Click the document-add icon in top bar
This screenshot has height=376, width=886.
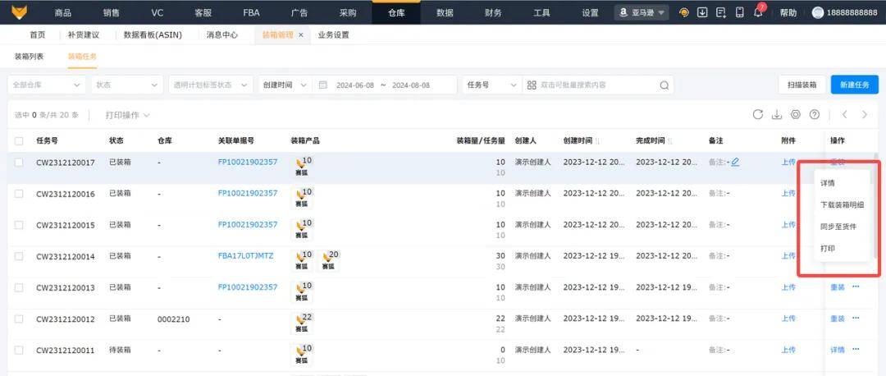click(x=721, y=12)
